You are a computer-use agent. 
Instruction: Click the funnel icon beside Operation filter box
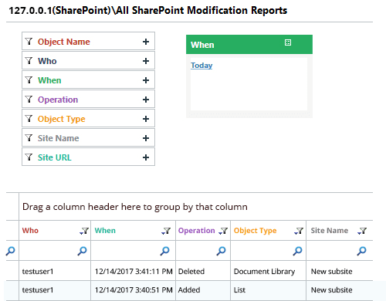click(29, 99)
